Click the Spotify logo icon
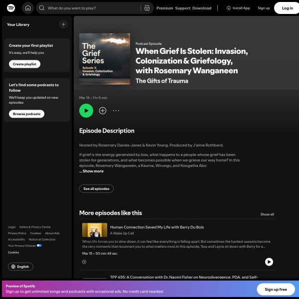Screen dimensions: 299x299 click(x=11, y=8)
